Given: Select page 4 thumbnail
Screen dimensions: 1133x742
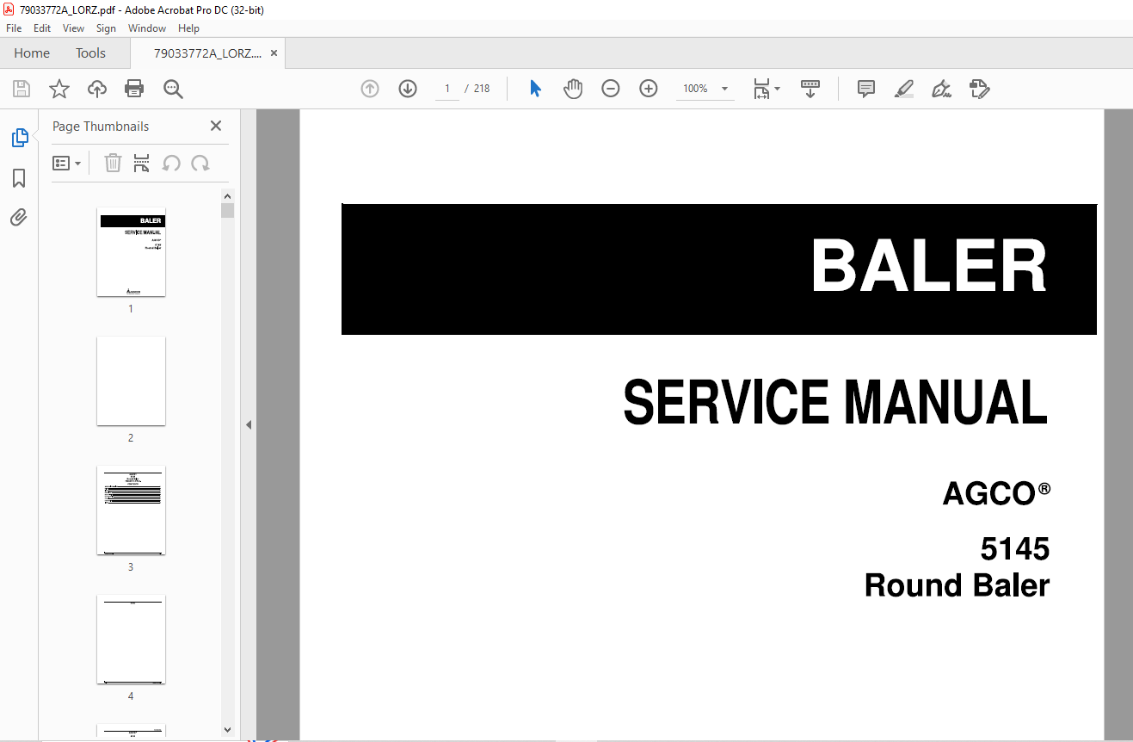Looking at the screenshot, I should coord(131,640).
